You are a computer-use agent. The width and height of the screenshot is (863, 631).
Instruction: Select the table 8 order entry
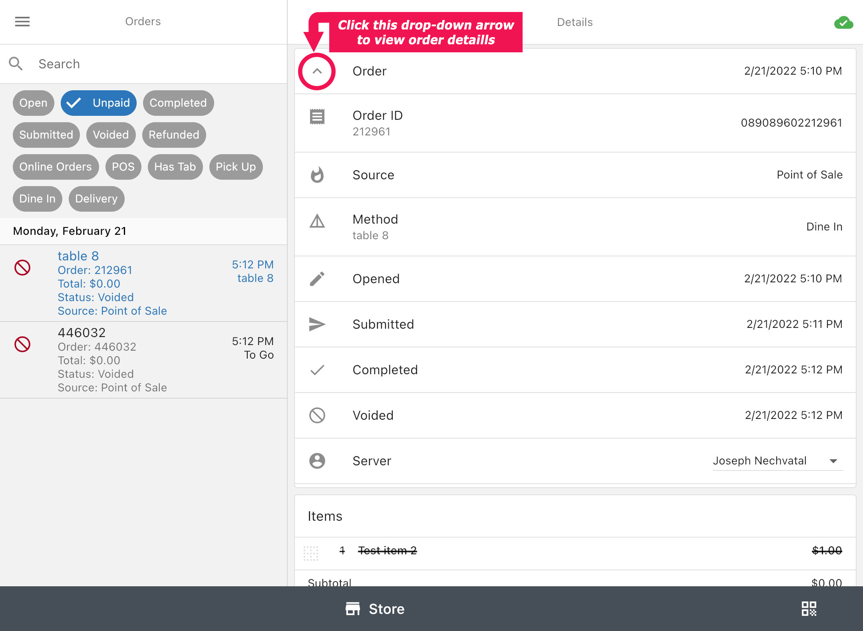click(x=143, y=283)
